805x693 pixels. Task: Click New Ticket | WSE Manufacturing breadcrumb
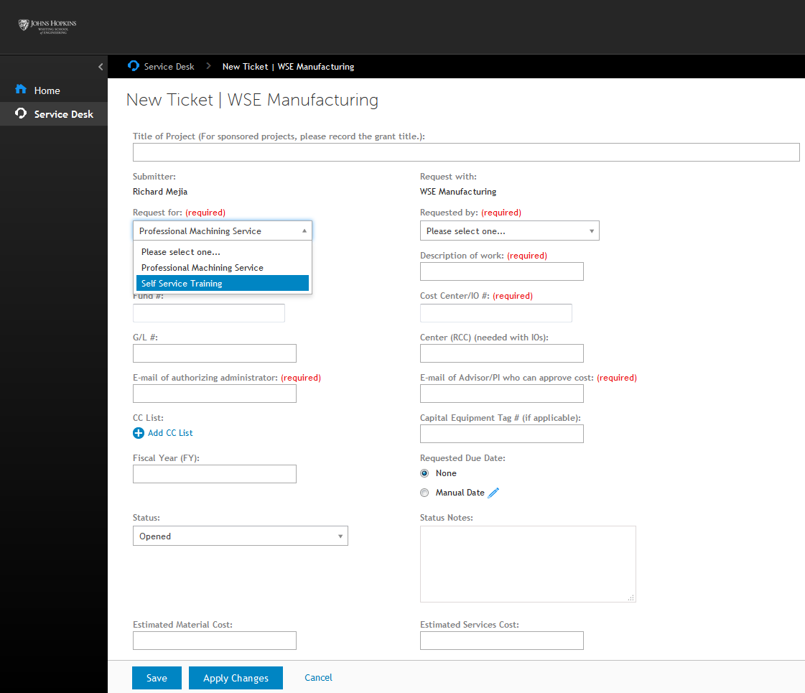click(x=288, y=67)
